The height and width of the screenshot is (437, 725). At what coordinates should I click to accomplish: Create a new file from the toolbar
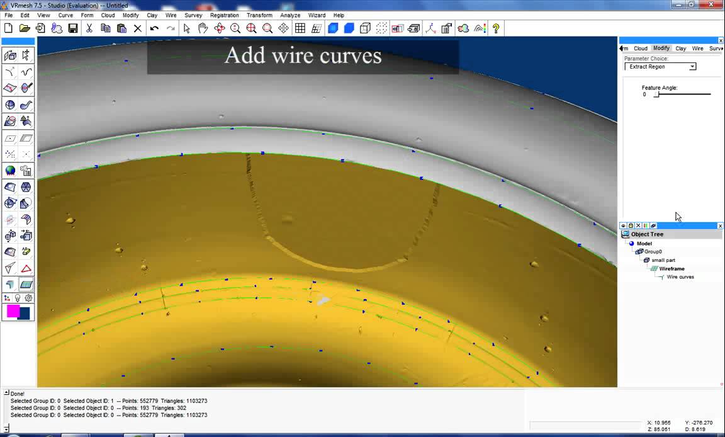coord(8,28)
